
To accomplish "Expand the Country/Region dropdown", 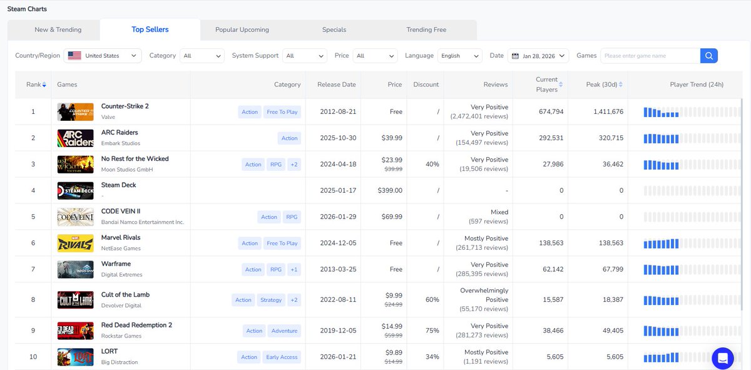I will [103, 56].
